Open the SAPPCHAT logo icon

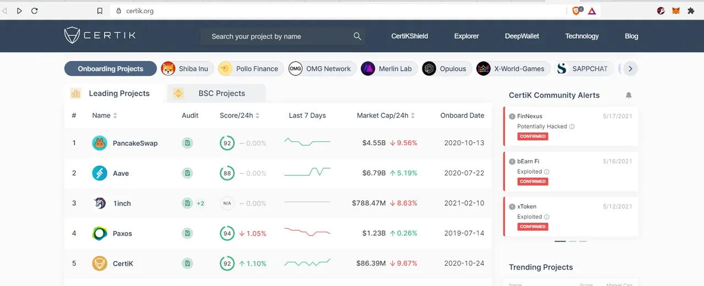coord(562,69)
